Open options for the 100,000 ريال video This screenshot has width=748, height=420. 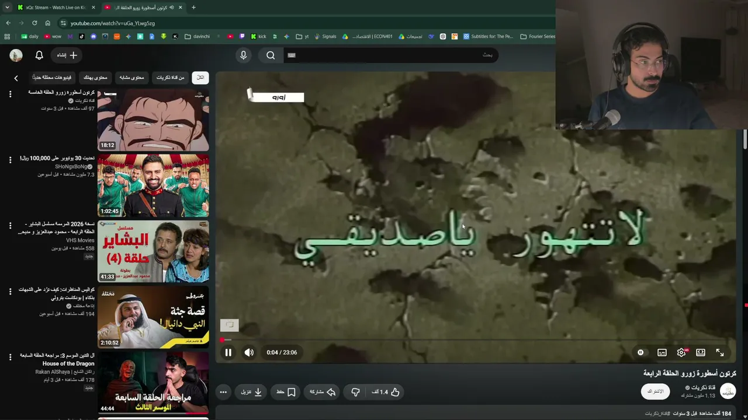coord(10,160)
